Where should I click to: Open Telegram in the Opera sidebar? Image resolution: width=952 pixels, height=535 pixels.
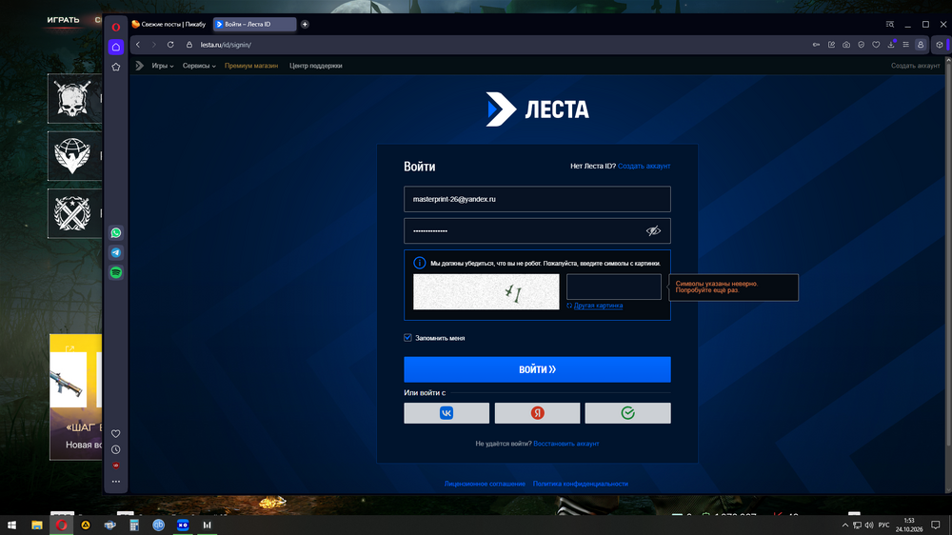116,252
